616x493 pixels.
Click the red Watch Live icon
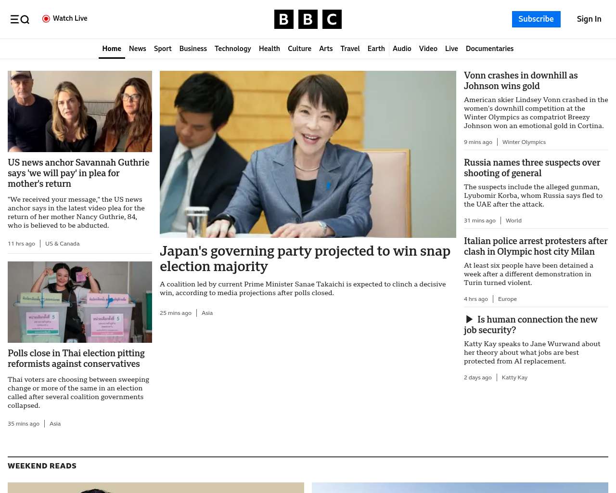point(46,19)
